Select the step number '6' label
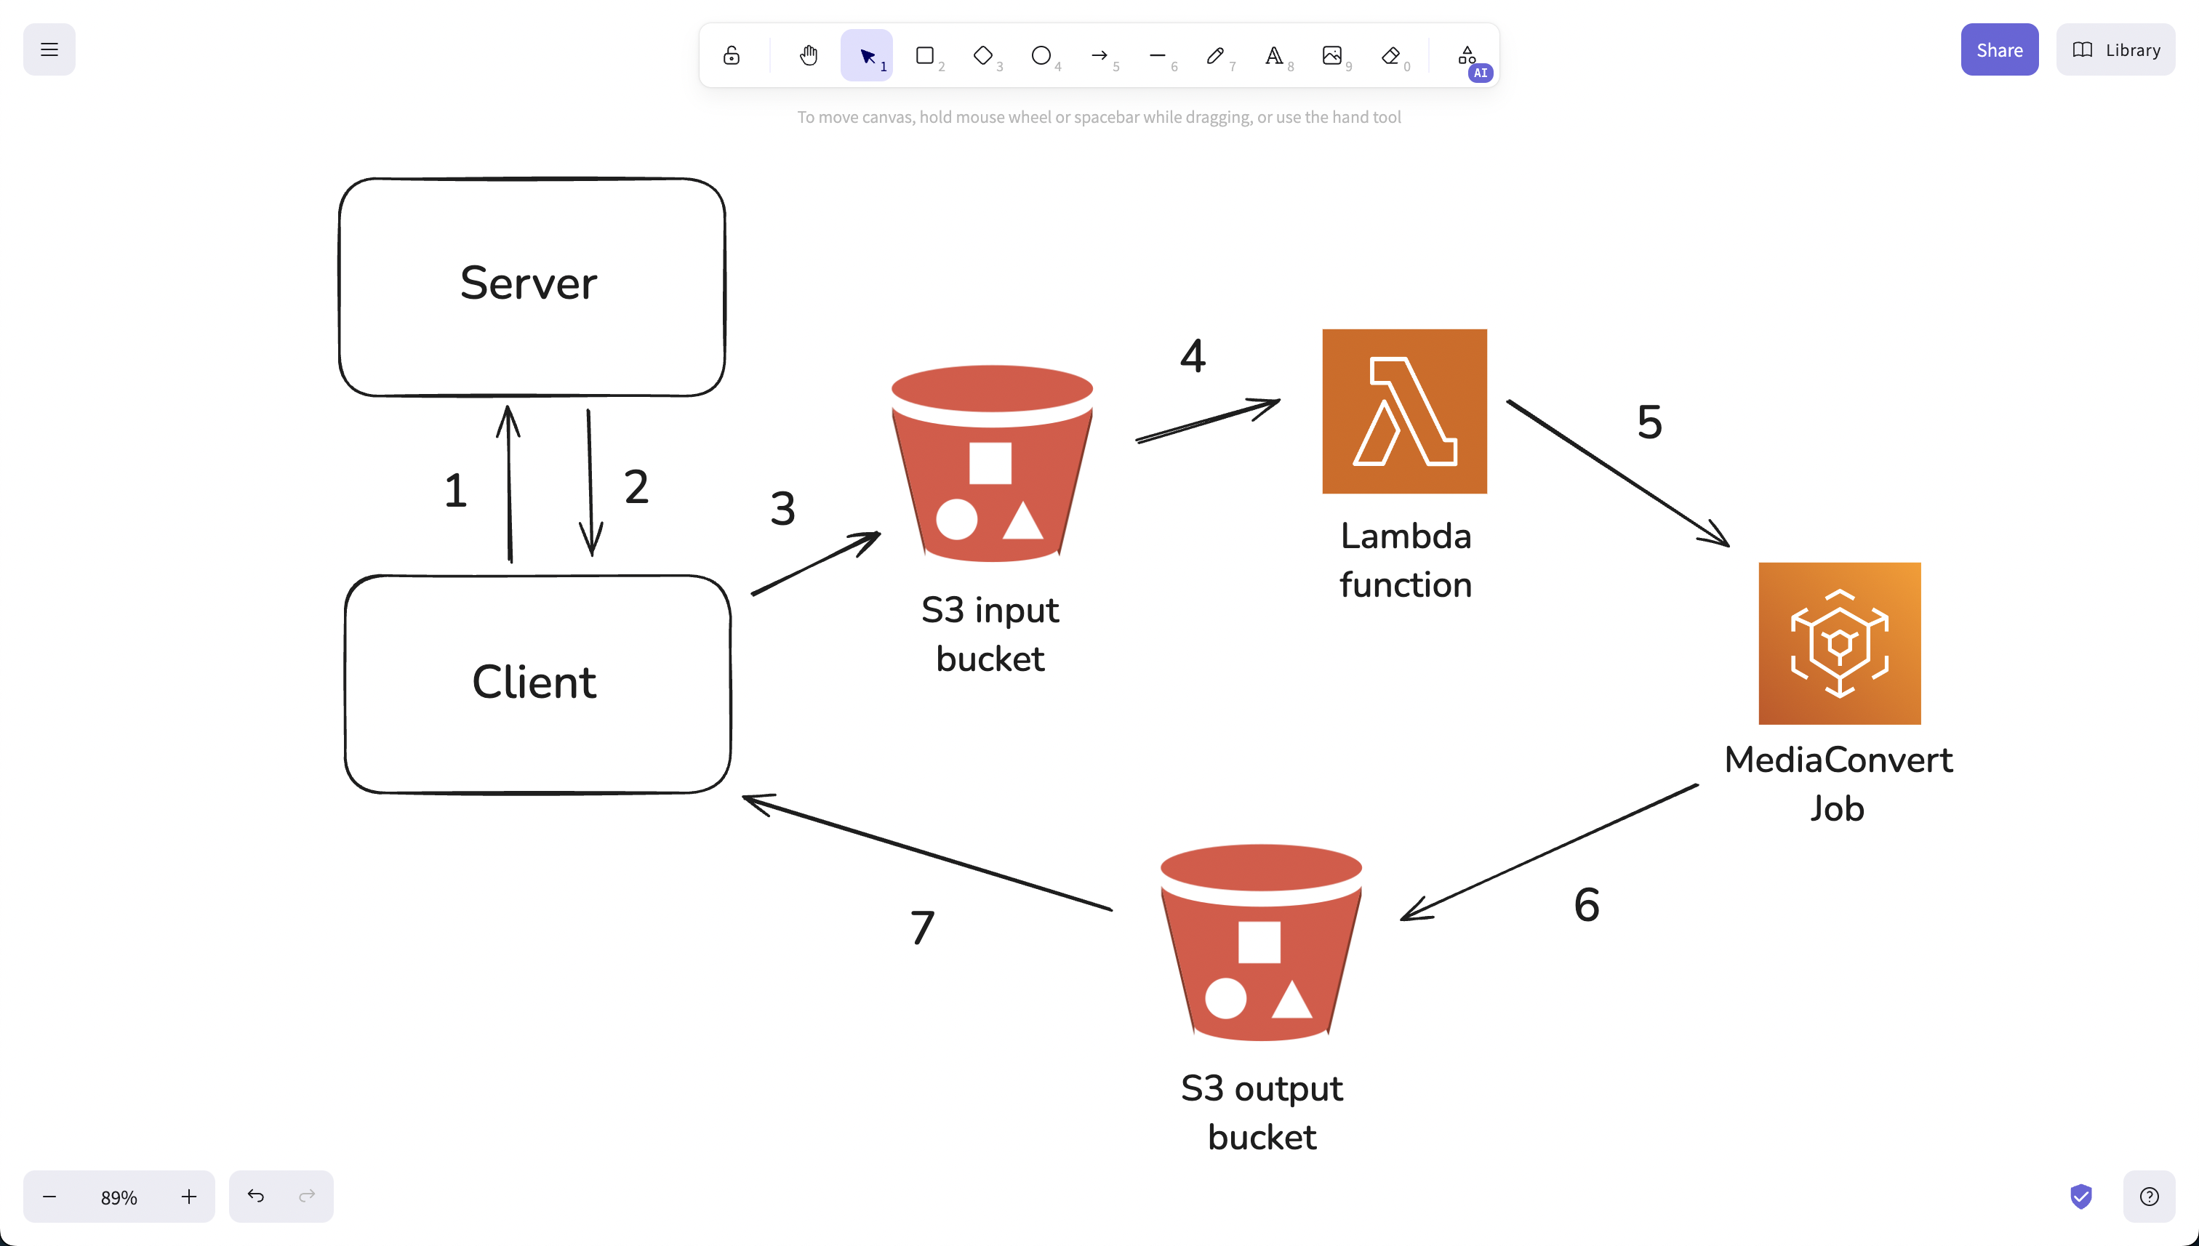 pyautogui.click(x=1587, y=904)
